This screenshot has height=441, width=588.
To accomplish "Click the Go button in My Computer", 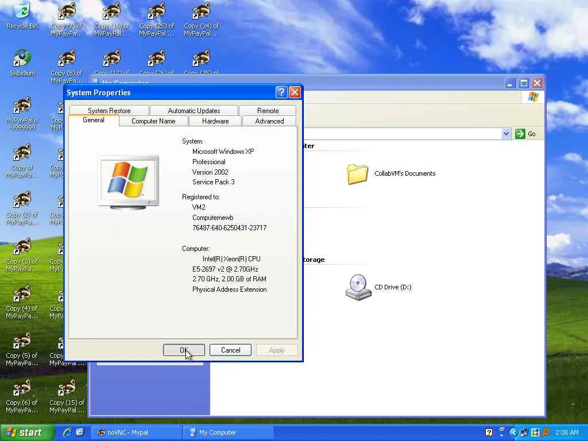I will tap(525, 133).
